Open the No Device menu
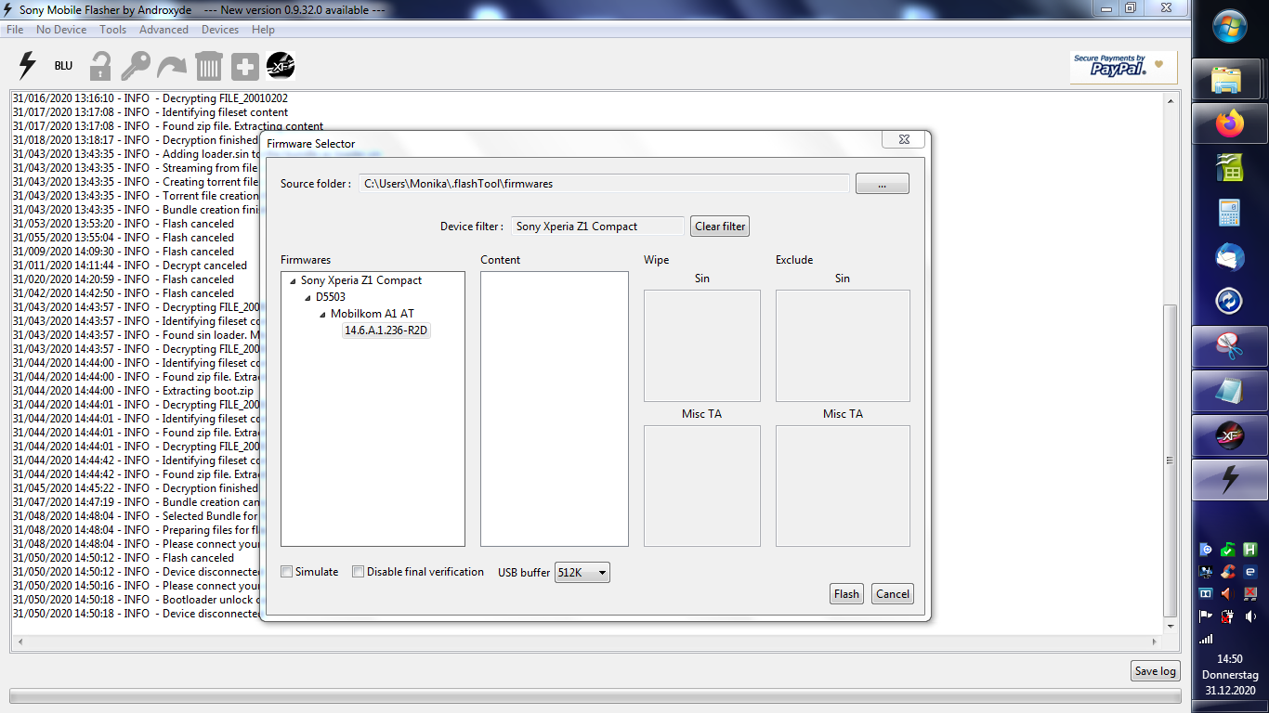Screen dimensions: 1269x713 61,30
